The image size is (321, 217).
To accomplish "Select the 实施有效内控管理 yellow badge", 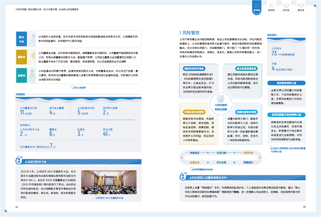I will pyautogui.click(x=194, y=112).
